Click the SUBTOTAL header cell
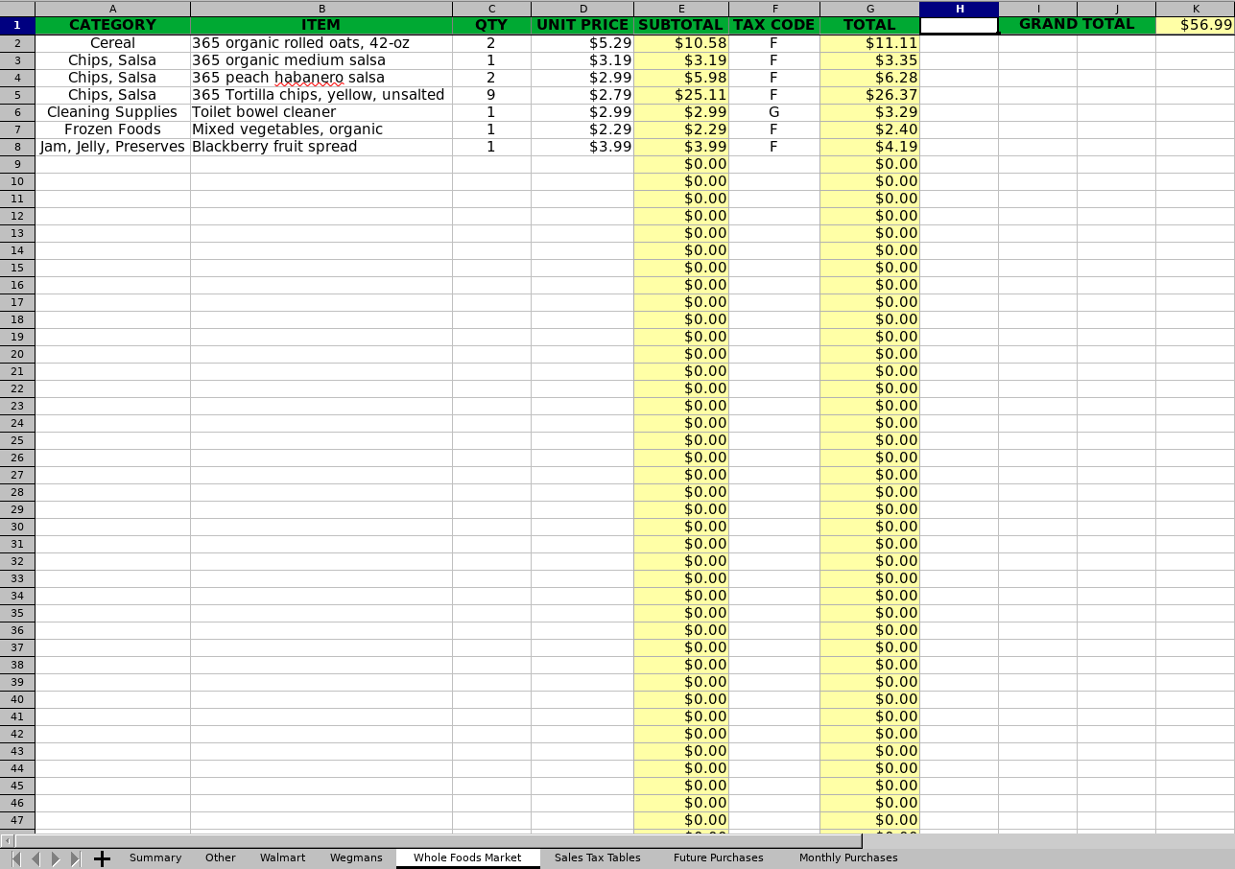The image size is (1235, 869). (681, 26)
